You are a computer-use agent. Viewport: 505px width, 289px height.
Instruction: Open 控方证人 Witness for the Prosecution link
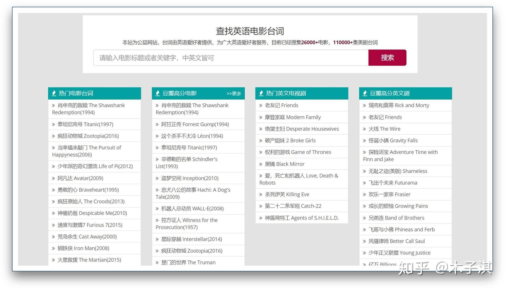pos(186,223)
